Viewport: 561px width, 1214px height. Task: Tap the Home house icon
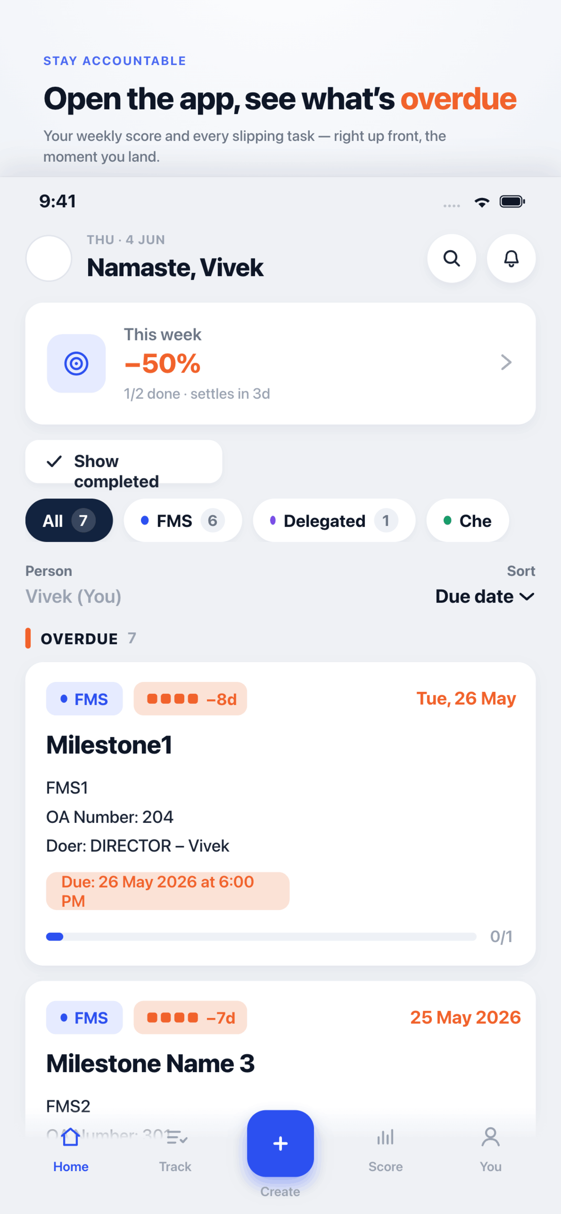(x=71, y=1137)
